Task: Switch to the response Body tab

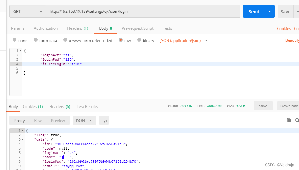Action: (x=13, y=107)
